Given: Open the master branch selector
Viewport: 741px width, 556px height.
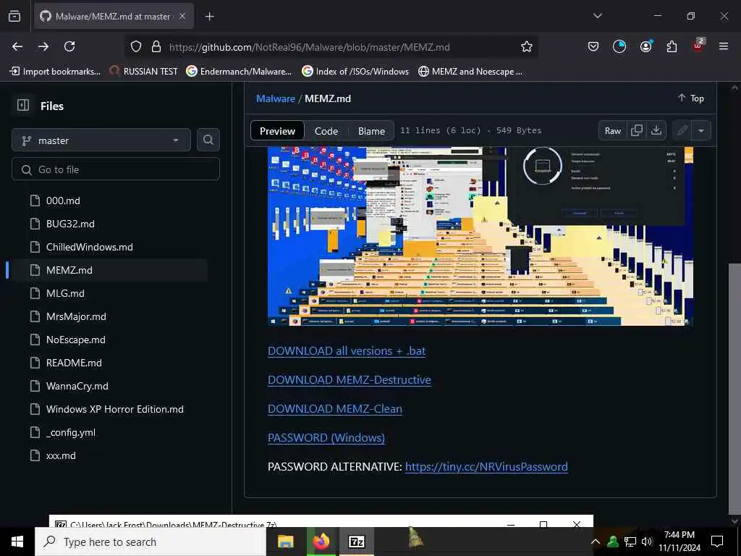Looking at the screenshot, I should (x=101, y=140).
